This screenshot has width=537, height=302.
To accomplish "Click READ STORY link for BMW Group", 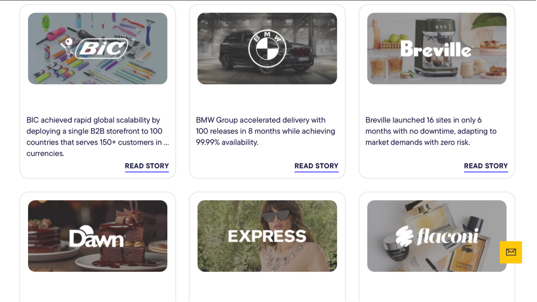I will 317,166.
